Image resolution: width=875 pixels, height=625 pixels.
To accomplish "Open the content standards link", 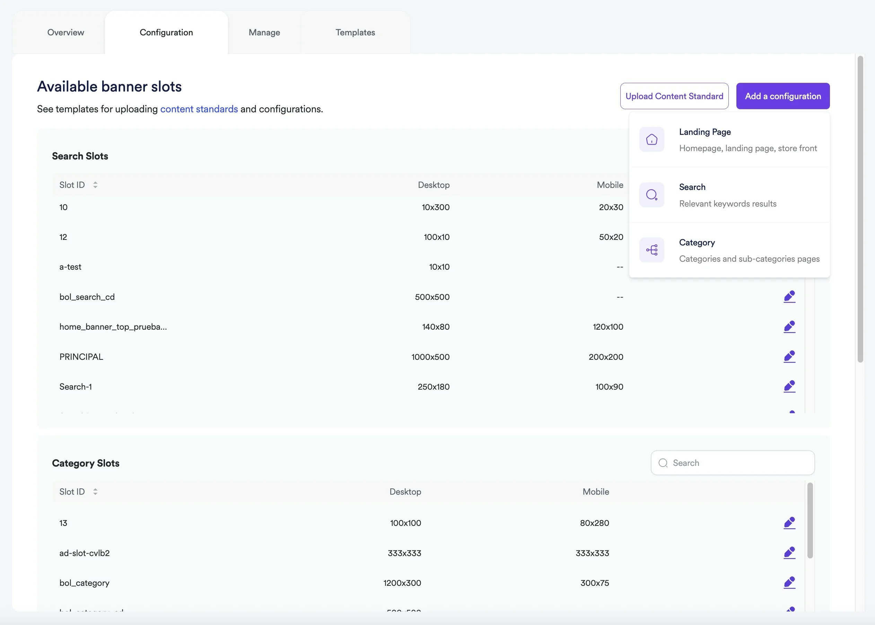I will (199, 109).
